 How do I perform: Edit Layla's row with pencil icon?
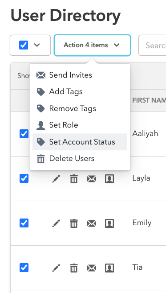click(x=56, y=179)
